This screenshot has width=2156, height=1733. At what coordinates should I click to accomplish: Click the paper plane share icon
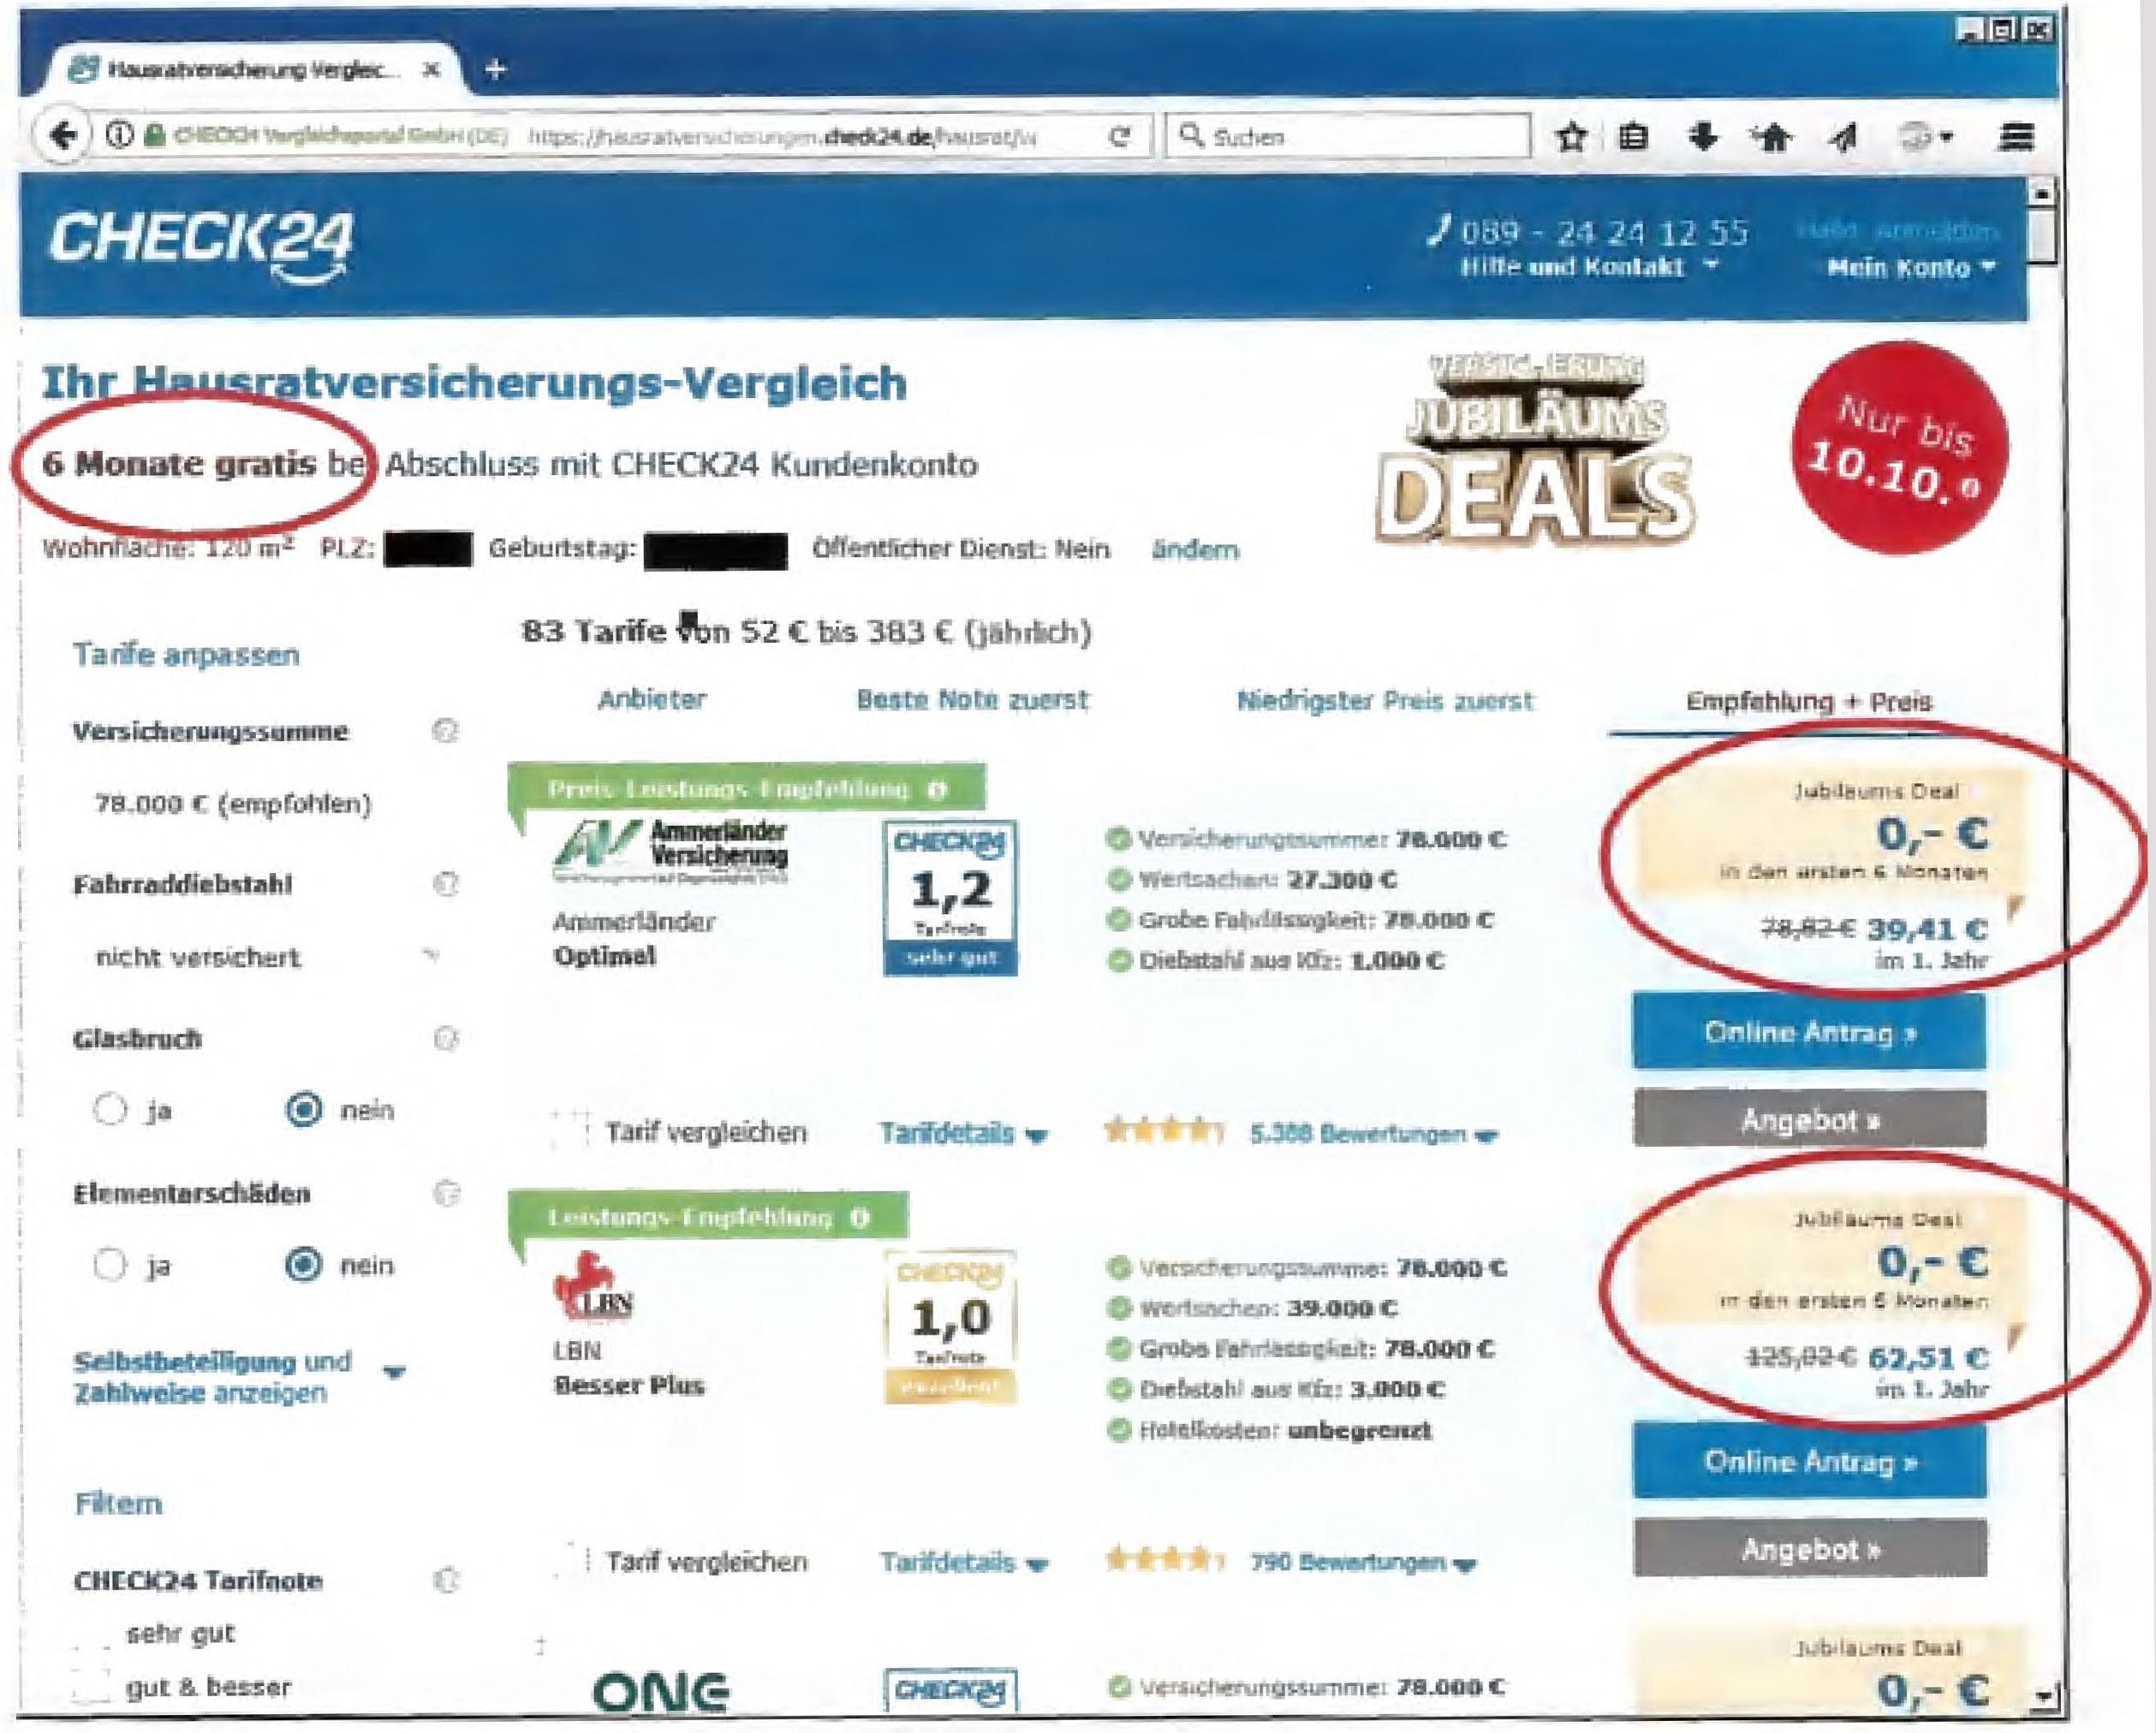1842,137
